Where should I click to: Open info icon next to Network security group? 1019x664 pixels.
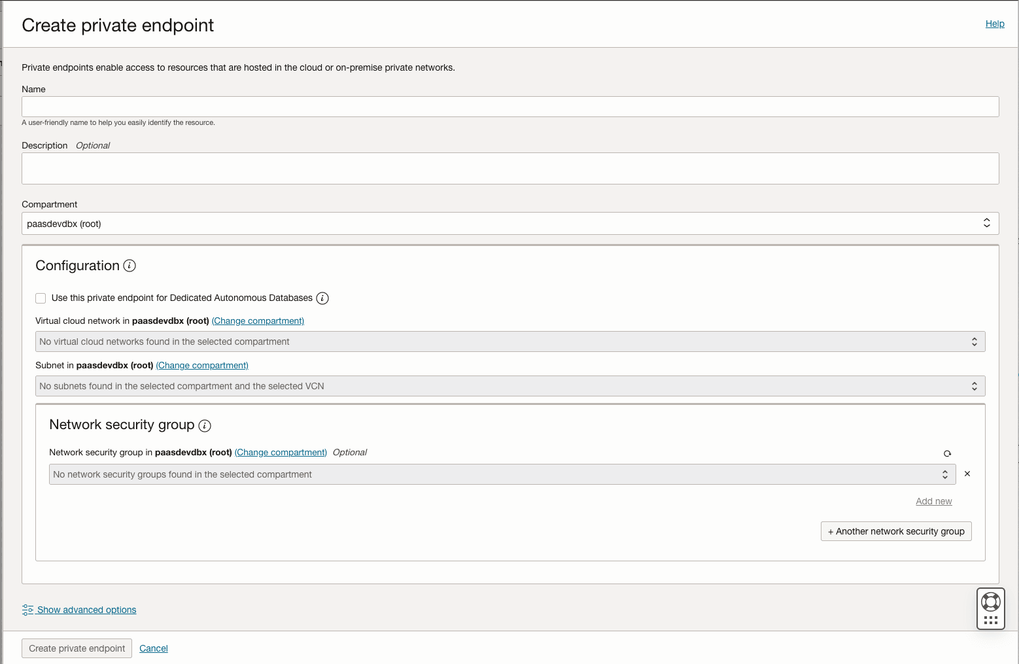tap(205, 426)
